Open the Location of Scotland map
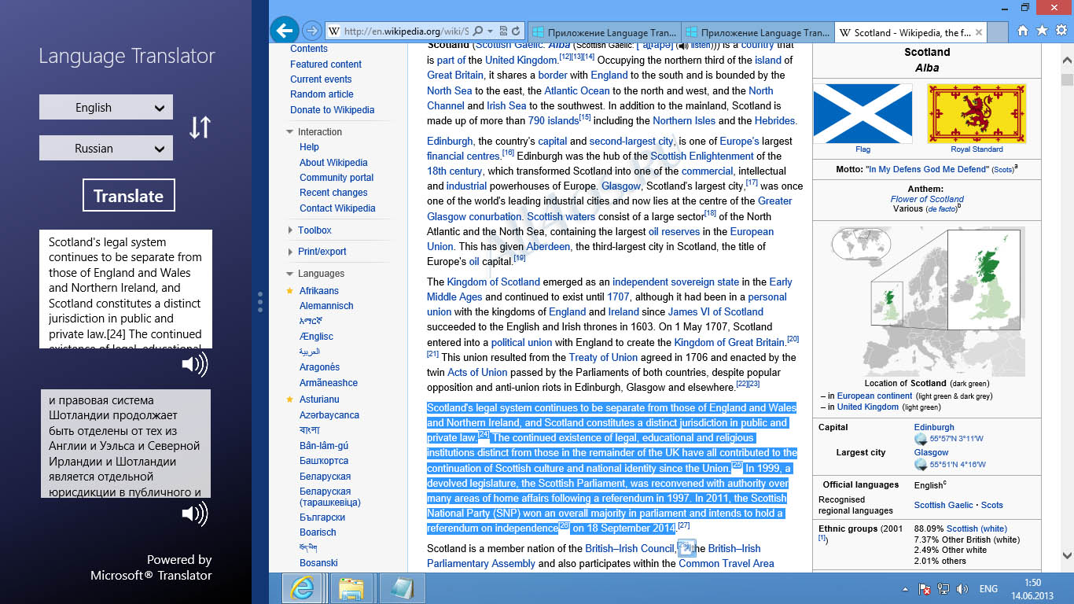 [x=928, y=302]
